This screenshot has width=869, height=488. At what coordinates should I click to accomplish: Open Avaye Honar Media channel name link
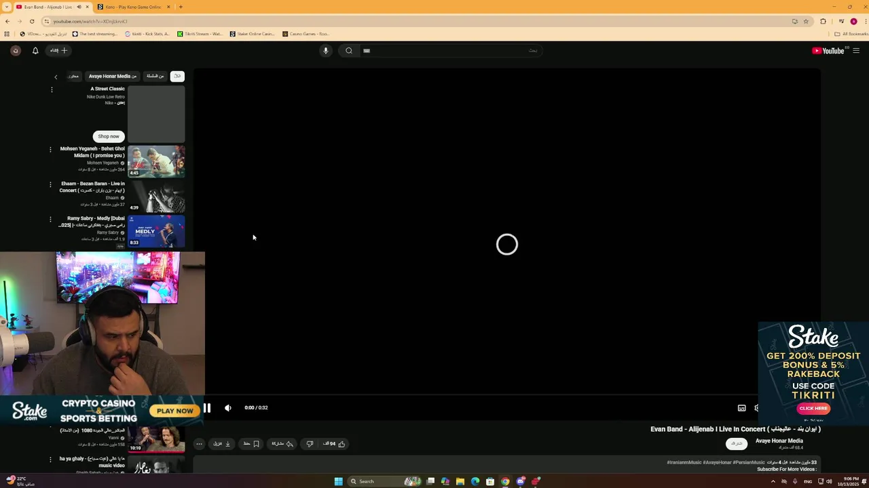coord(779,441)
